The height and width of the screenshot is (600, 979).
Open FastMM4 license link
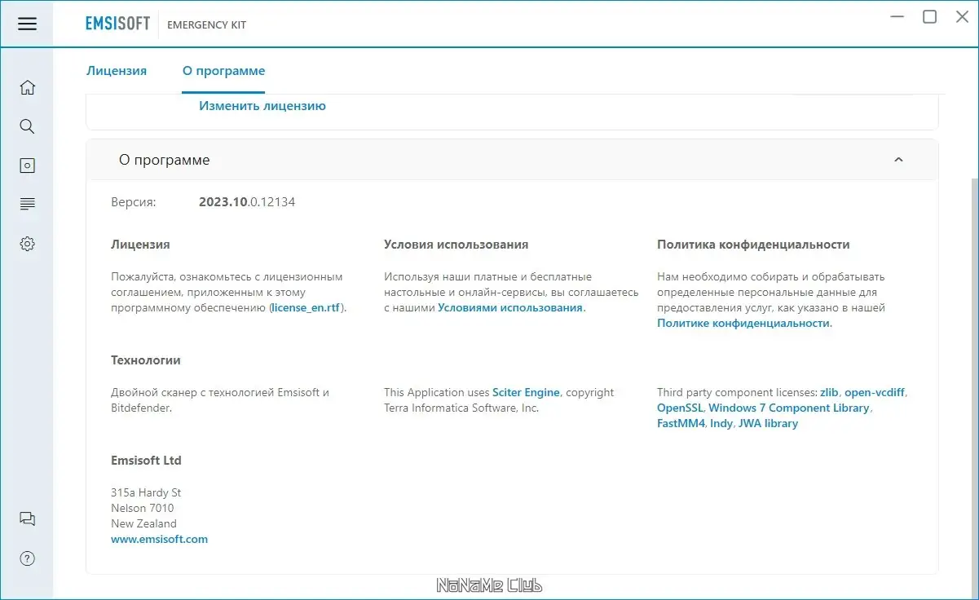pos(681,424)
